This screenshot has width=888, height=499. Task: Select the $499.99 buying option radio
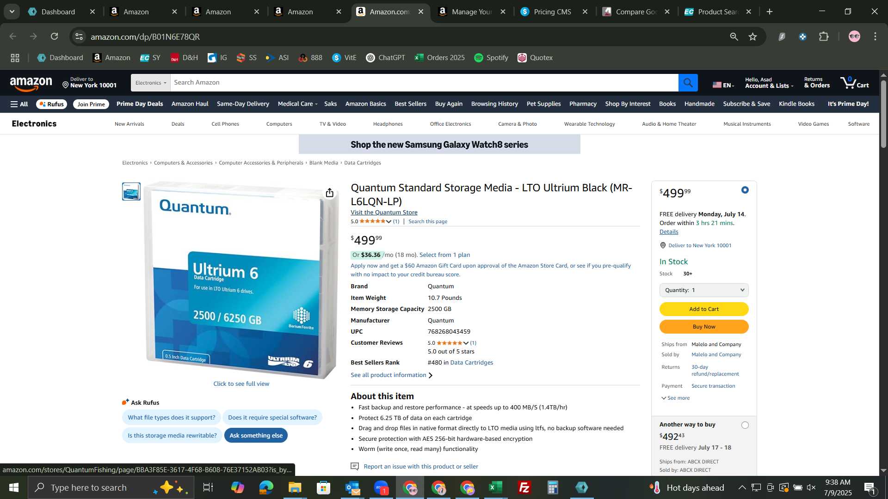[745, 190]
